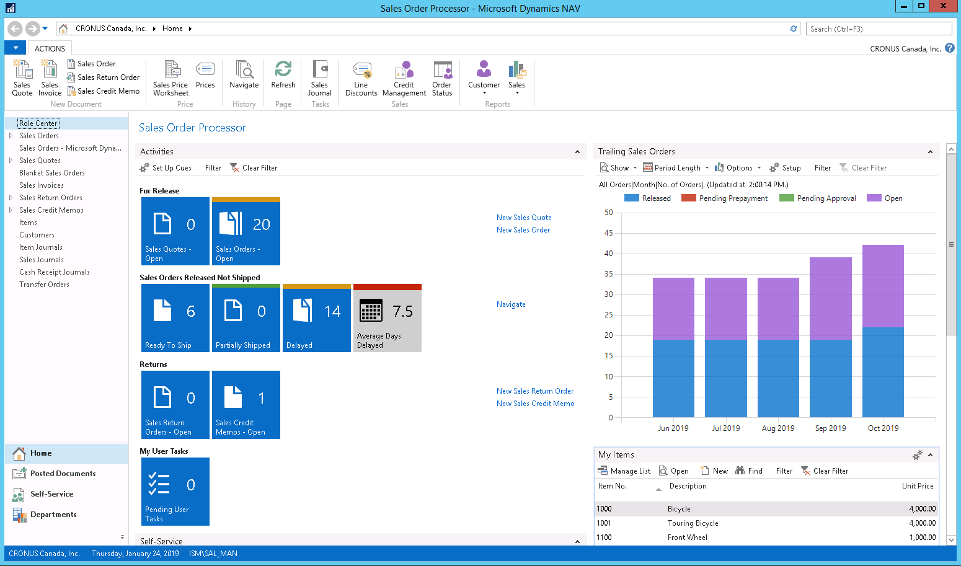Open Cash Receipt Journals
This screenshot has width=961, height=566.
coord(55,272)
